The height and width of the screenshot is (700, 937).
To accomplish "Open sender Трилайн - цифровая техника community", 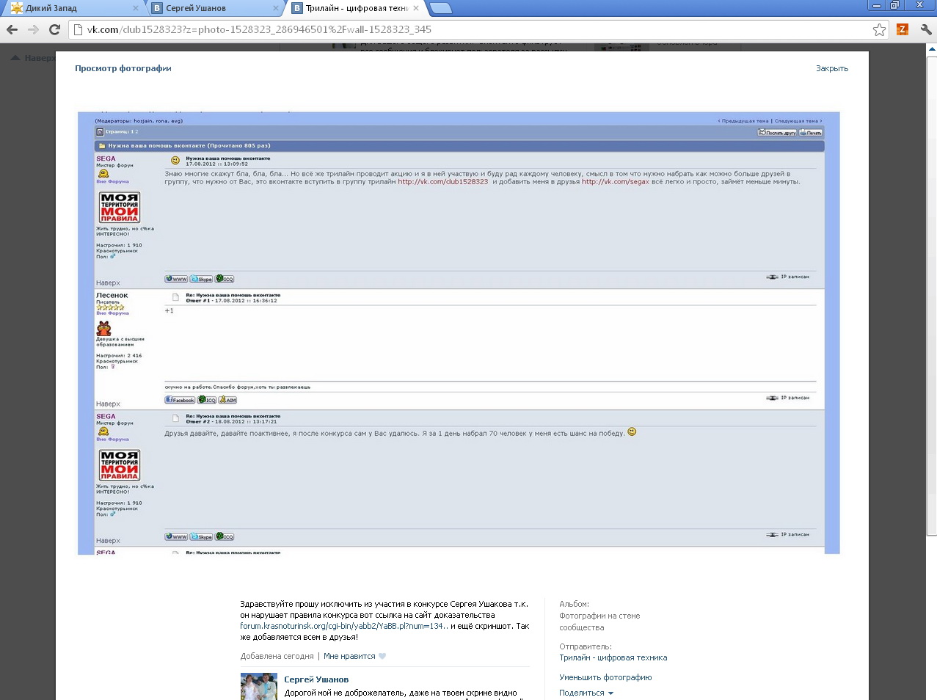I will (613, 657).
